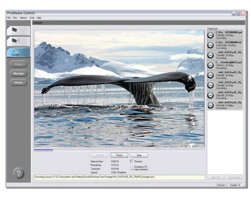
Task: Minimize the ProMedia Carbon window
Action: (234, 13)
